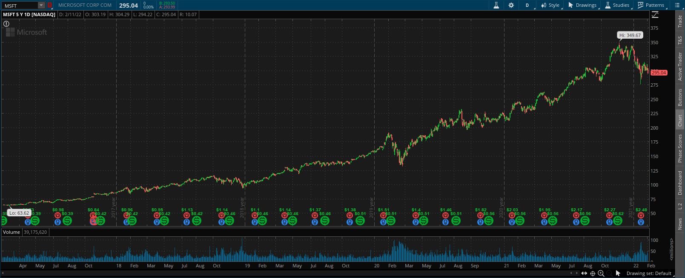Click the red phone icon under $2.17

coord(576,216)
